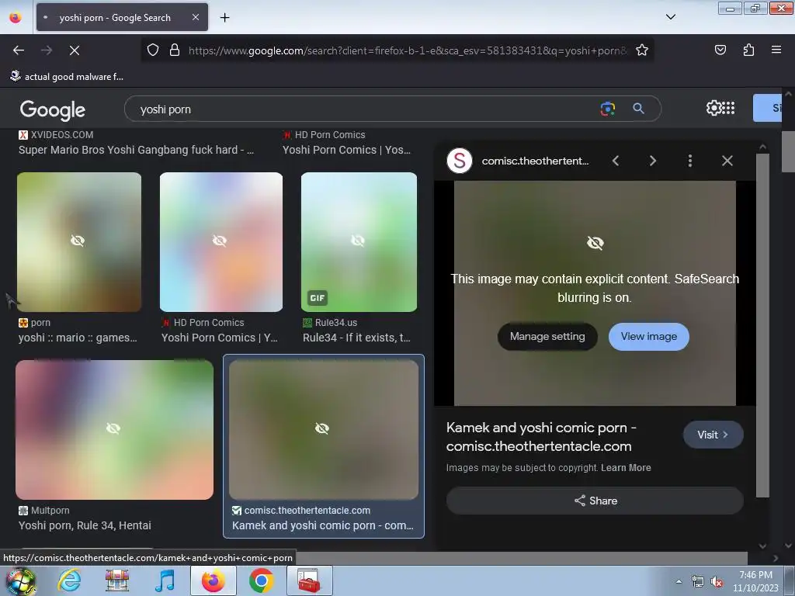Open Firefox View icon beside the tab
Image resolution: width=795 pixels, height=596 pixels.
(x=16, y=18)
